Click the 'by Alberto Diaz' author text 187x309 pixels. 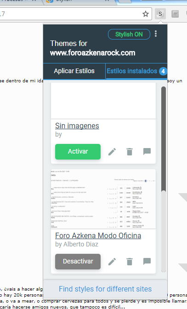[x=77, y=244]
